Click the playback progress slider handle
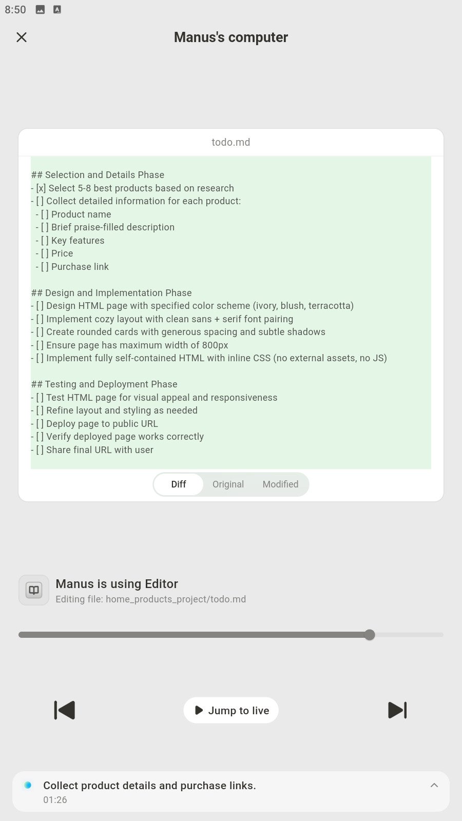 [370, 635]
